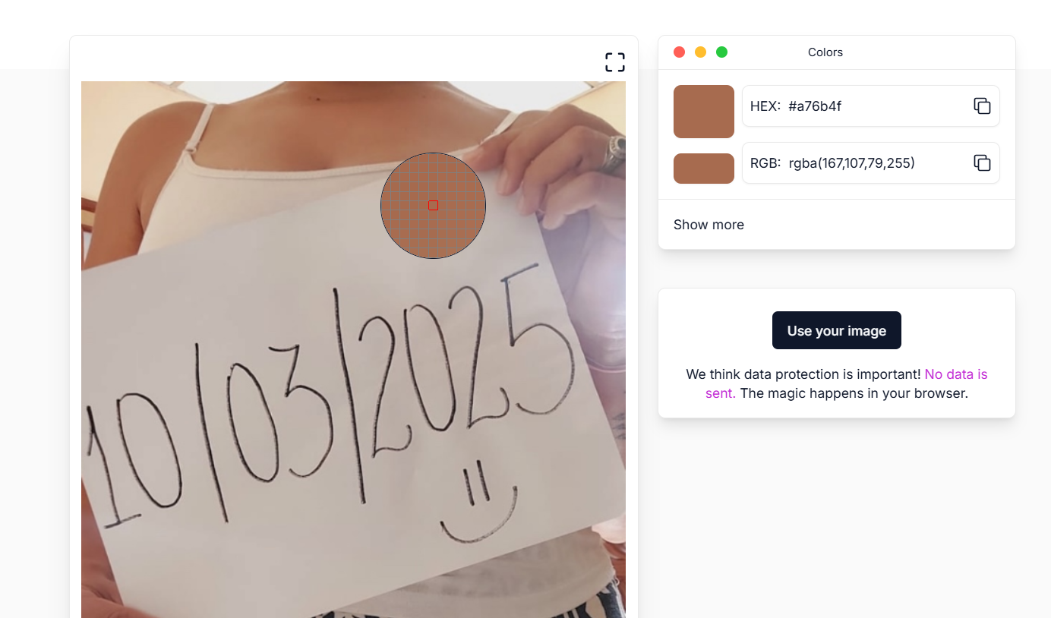Select the small brown color swatch
Viewport: 1051px width, 618px height.
tap(704, 169)
